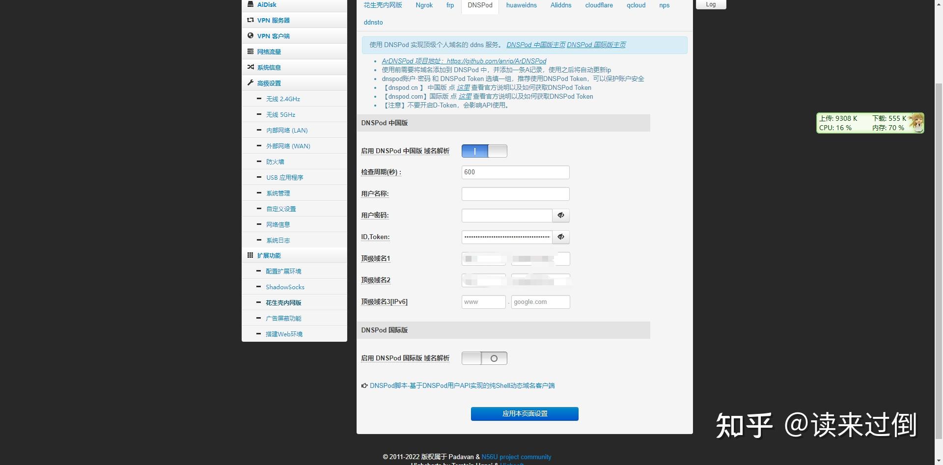Reveal the ID,Token value with eye icon
This screenshot has width=943, height=465.
point(561,237)
